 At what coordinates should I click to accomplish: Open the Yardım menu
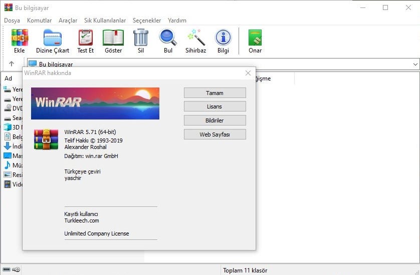click(177, 20)
